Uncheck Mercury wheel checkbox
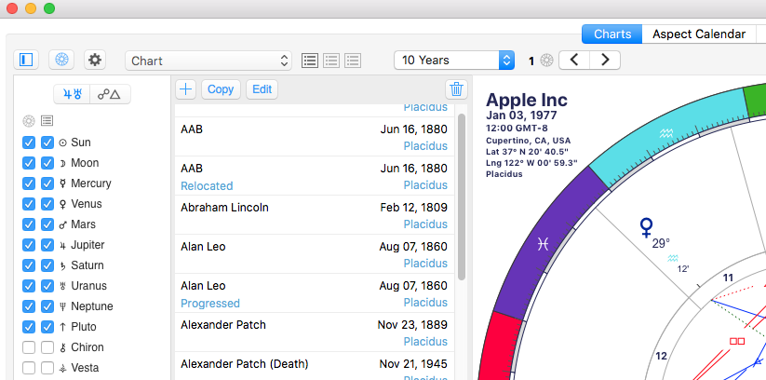The width and height of the screenshot is (766, 380). 29,183
